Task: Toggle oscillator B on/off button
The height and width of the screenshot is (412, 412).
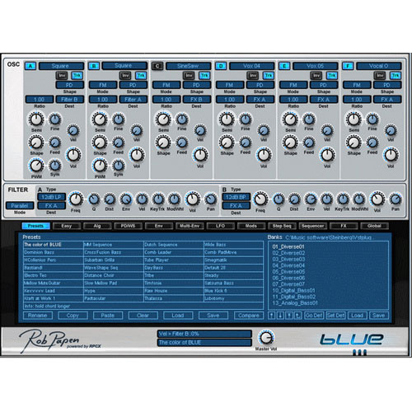Action: 94,66
